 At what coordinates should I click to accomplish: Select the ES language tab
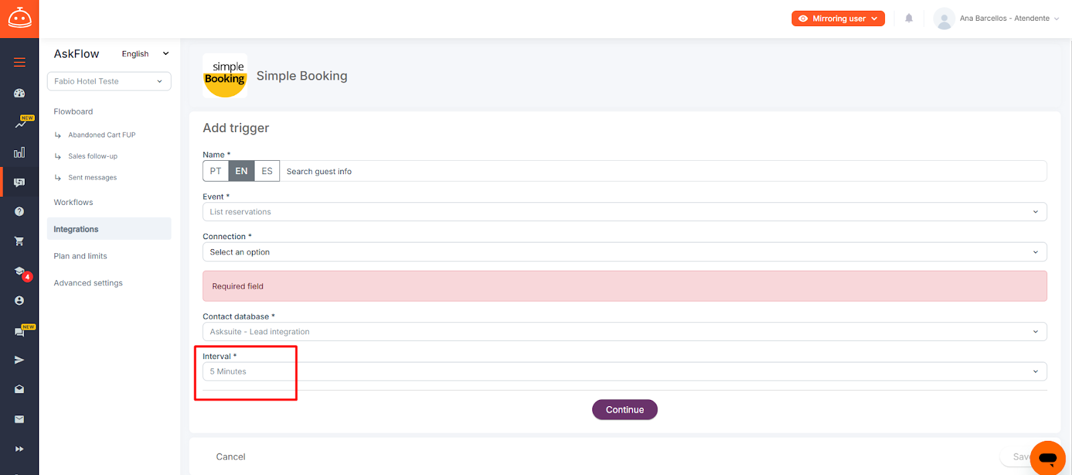pyautogui.click(x=267, y=171)
